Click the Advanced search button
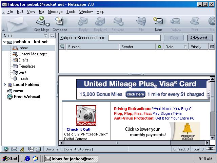The height and width of the screenshot is (163, 217). [200, 38]
